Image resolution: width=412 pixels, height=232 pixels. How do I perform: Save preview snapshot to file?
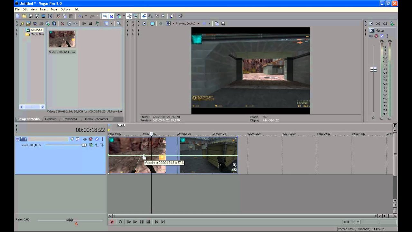pyautogui.click(x=223, y=24)
